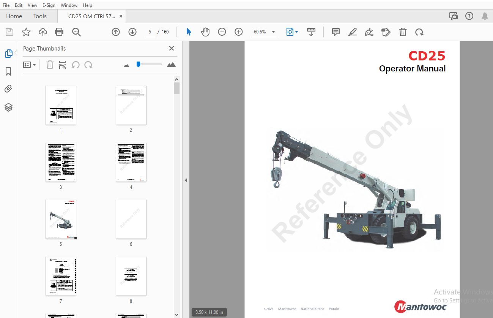Screen dimensions: 493x318
Task: Reduce thumbnail size small mountain icon
Action: [x=127, y=65]
